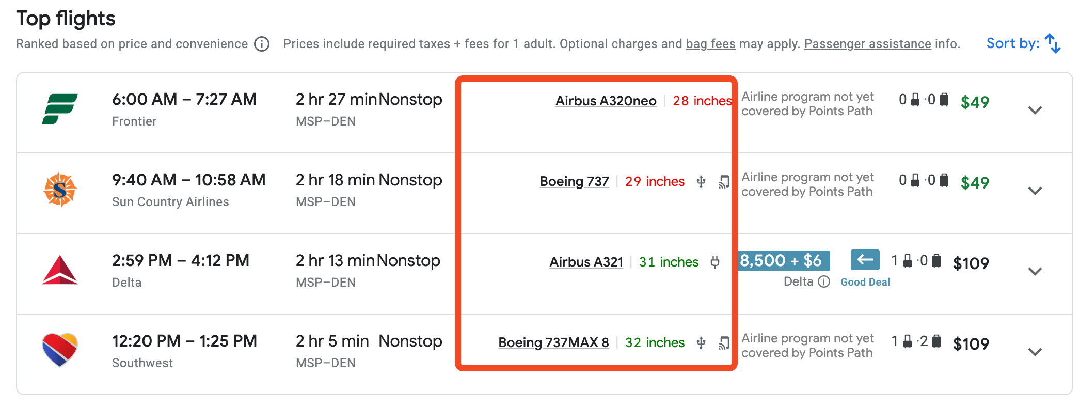
Task: Click the 31 inches legroom text
Action: point(669,262)
